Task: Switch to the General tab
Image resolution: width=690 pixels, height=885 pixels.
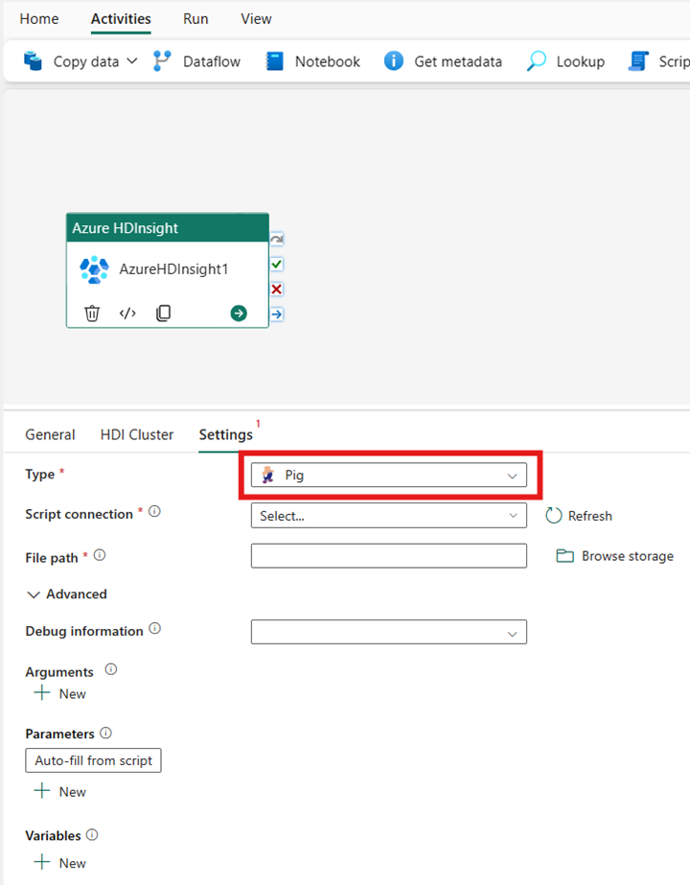Action: pyautogui.click(x=50, y=434)
